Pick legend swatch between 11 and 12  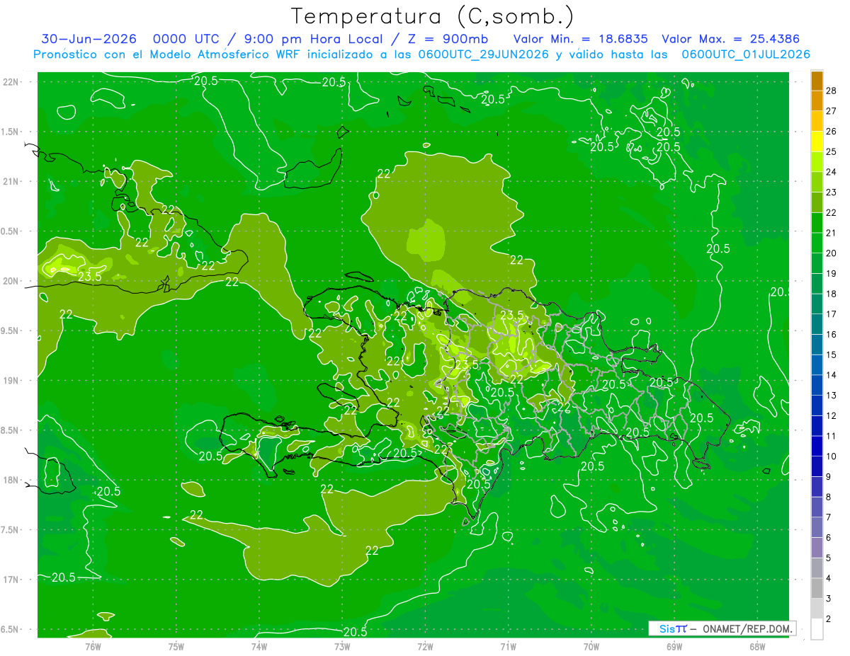coord(817,425)
